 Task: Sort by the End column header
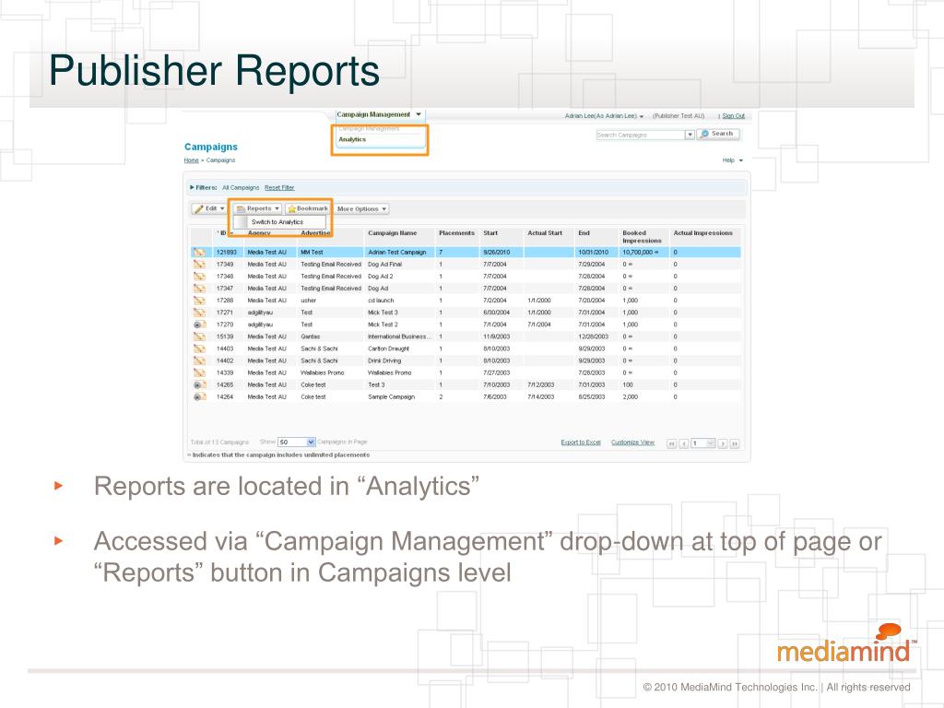(584, 233)
